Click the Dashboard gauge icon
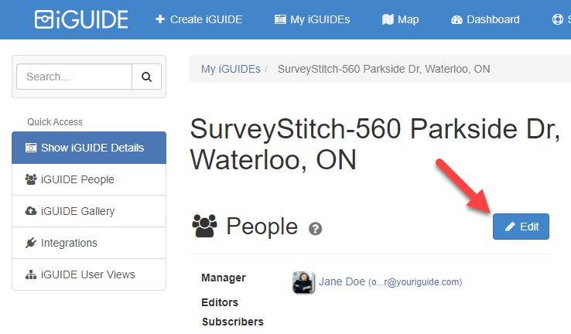Screen dimensions: 571x334 point(456,19)
